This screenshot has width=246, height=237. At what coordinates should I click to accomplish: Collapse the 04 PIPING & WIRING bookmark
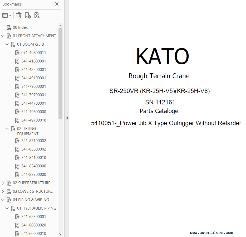3,200
